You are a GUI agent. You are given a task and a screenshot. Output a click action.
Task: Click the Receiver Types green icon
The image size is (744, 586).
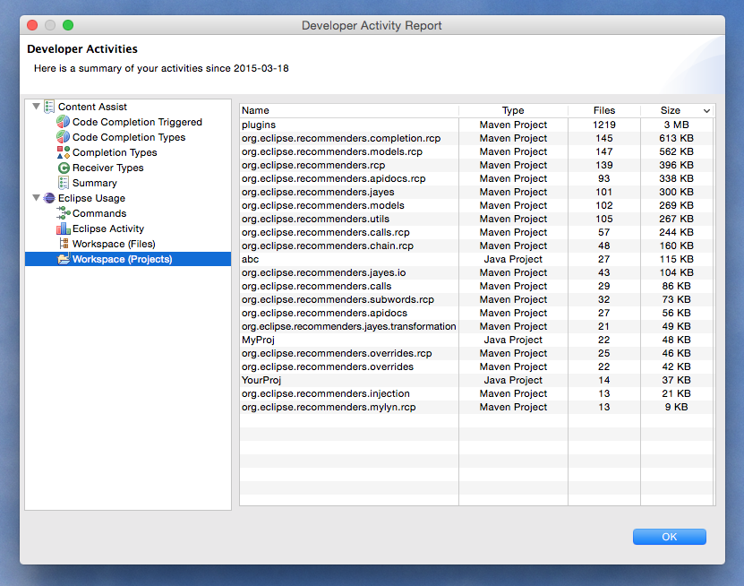[x=63, y=168]
